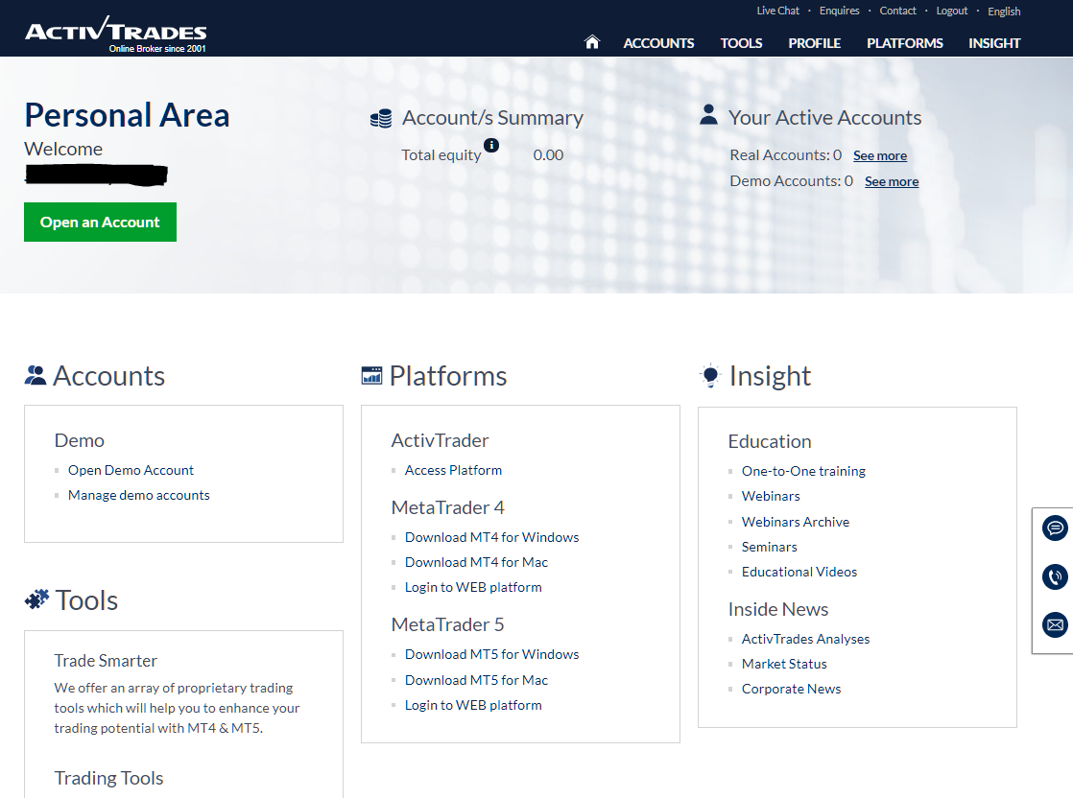Open the Contact link
This screenshot has width=1073, height=798.
(897, 11)
